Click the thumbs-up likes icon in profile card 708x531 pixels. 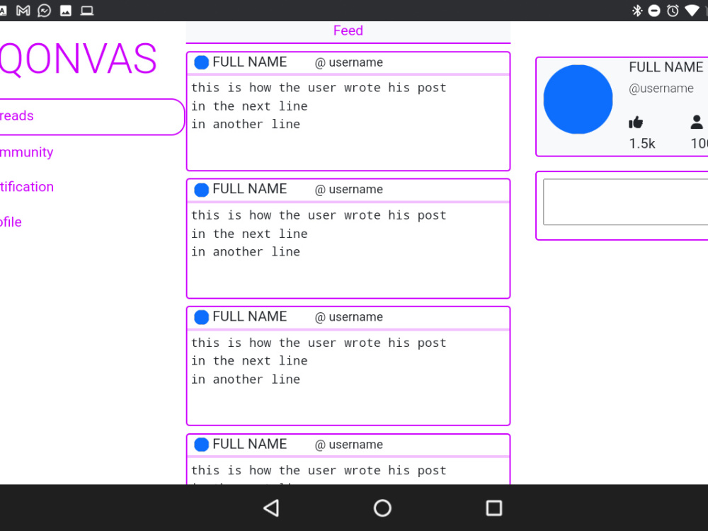(636, 122)
